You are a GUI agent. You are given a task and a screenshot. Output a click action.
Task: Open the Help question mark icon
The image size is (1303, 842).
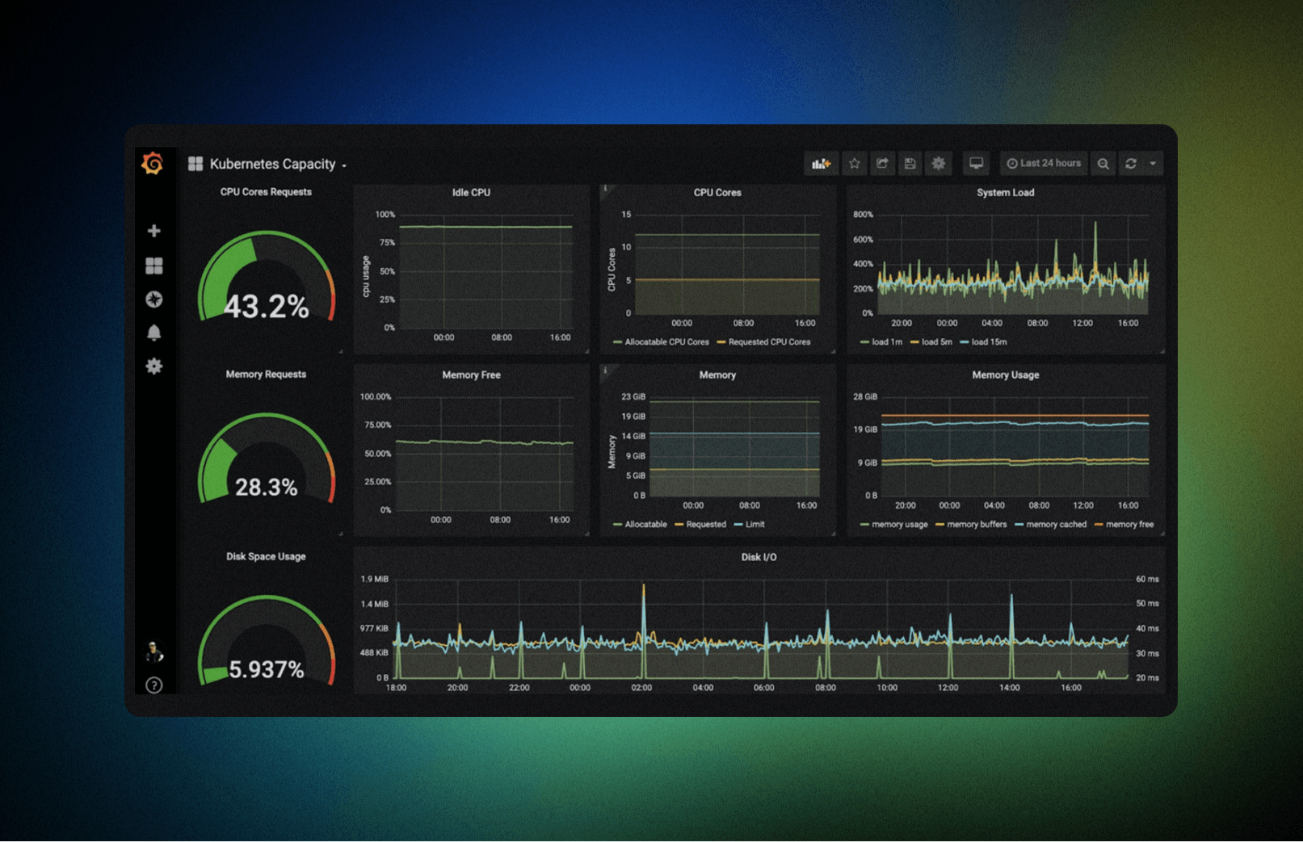153,685
